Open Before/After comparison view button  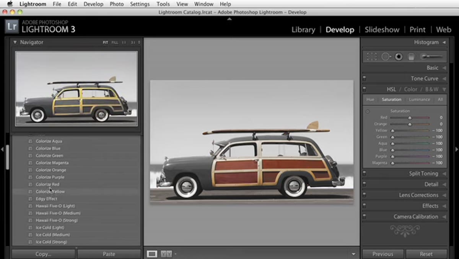coord(166,254)
